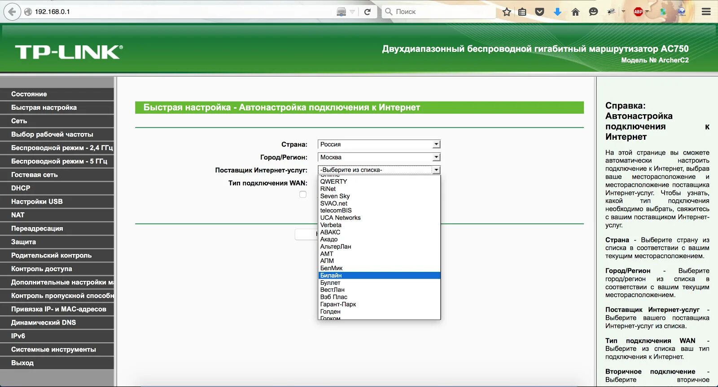Choose Буллет from provider list

(379, 283)
